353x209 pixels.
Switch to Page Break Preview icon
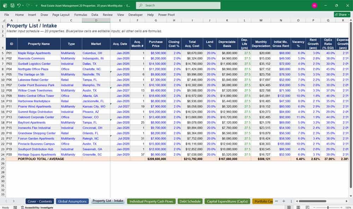pos(307,207)
